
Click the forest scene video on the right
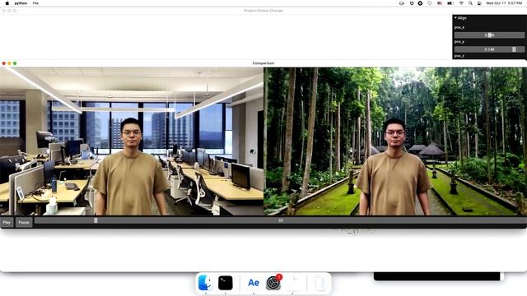[395, 141]
